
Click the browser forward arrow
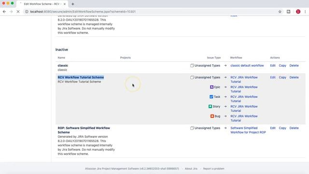pos(11,12)
